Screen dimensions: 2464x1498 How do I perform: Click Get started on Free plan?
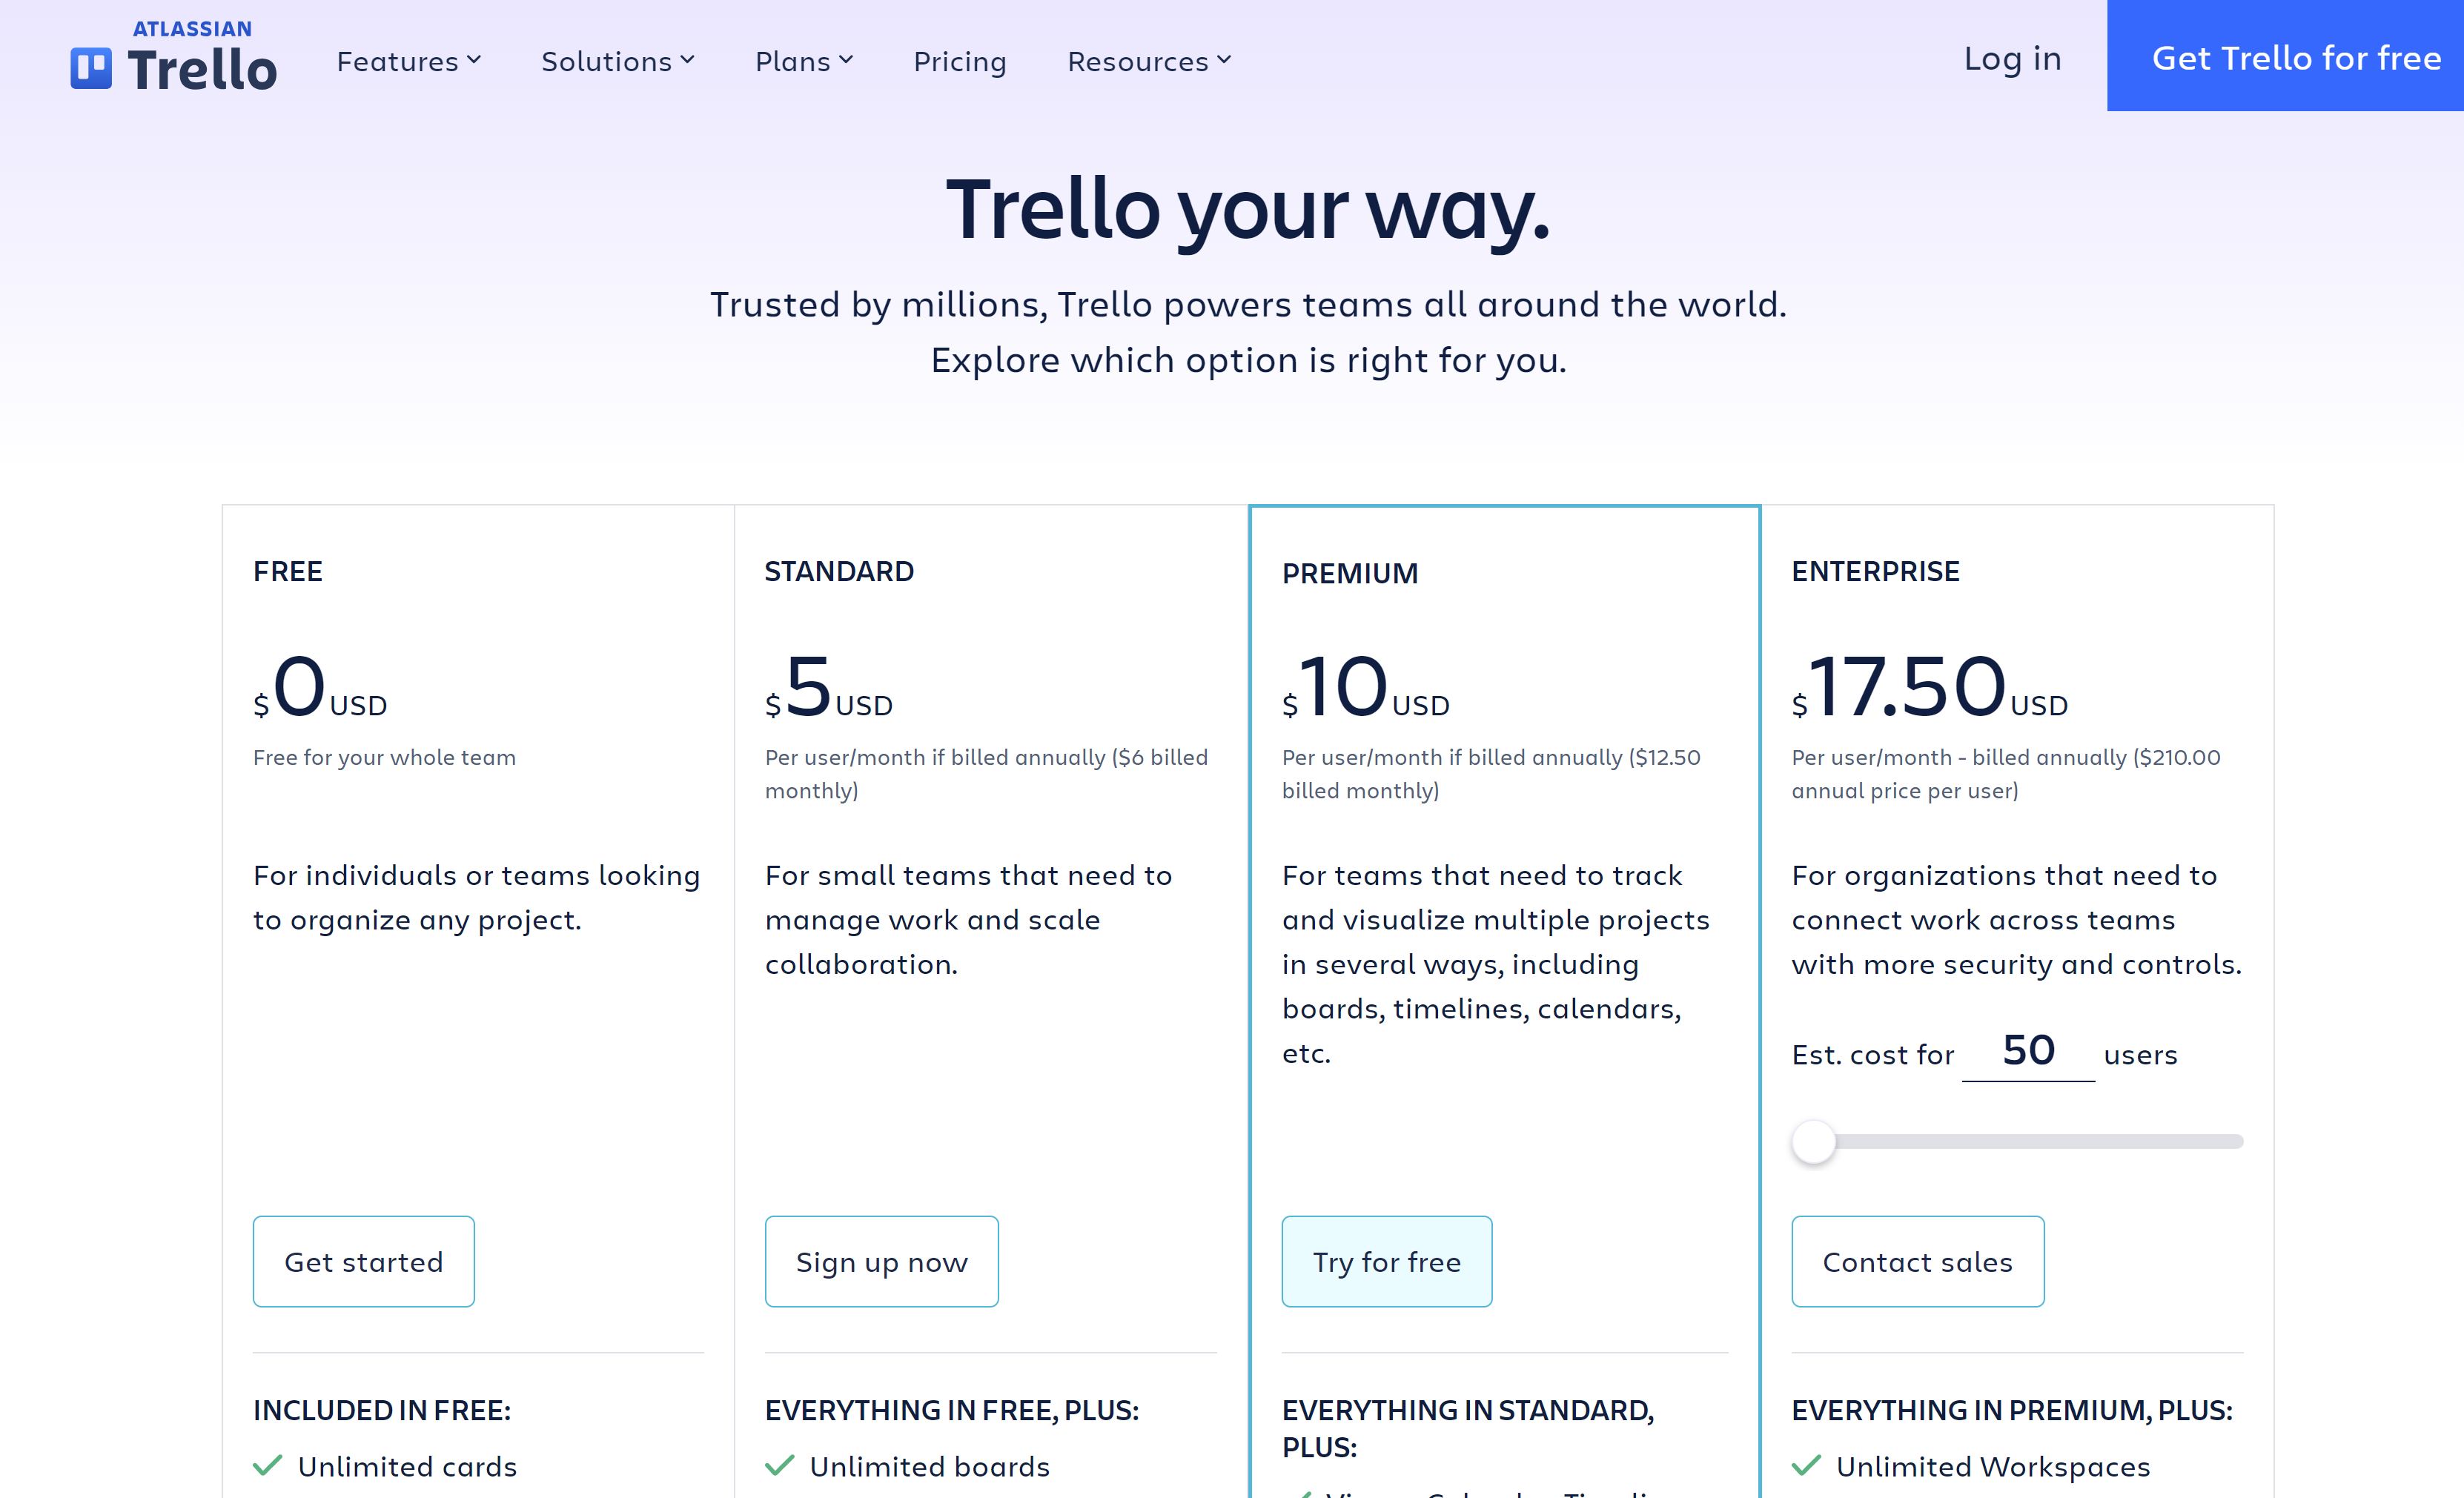[x=362, y=1260]
